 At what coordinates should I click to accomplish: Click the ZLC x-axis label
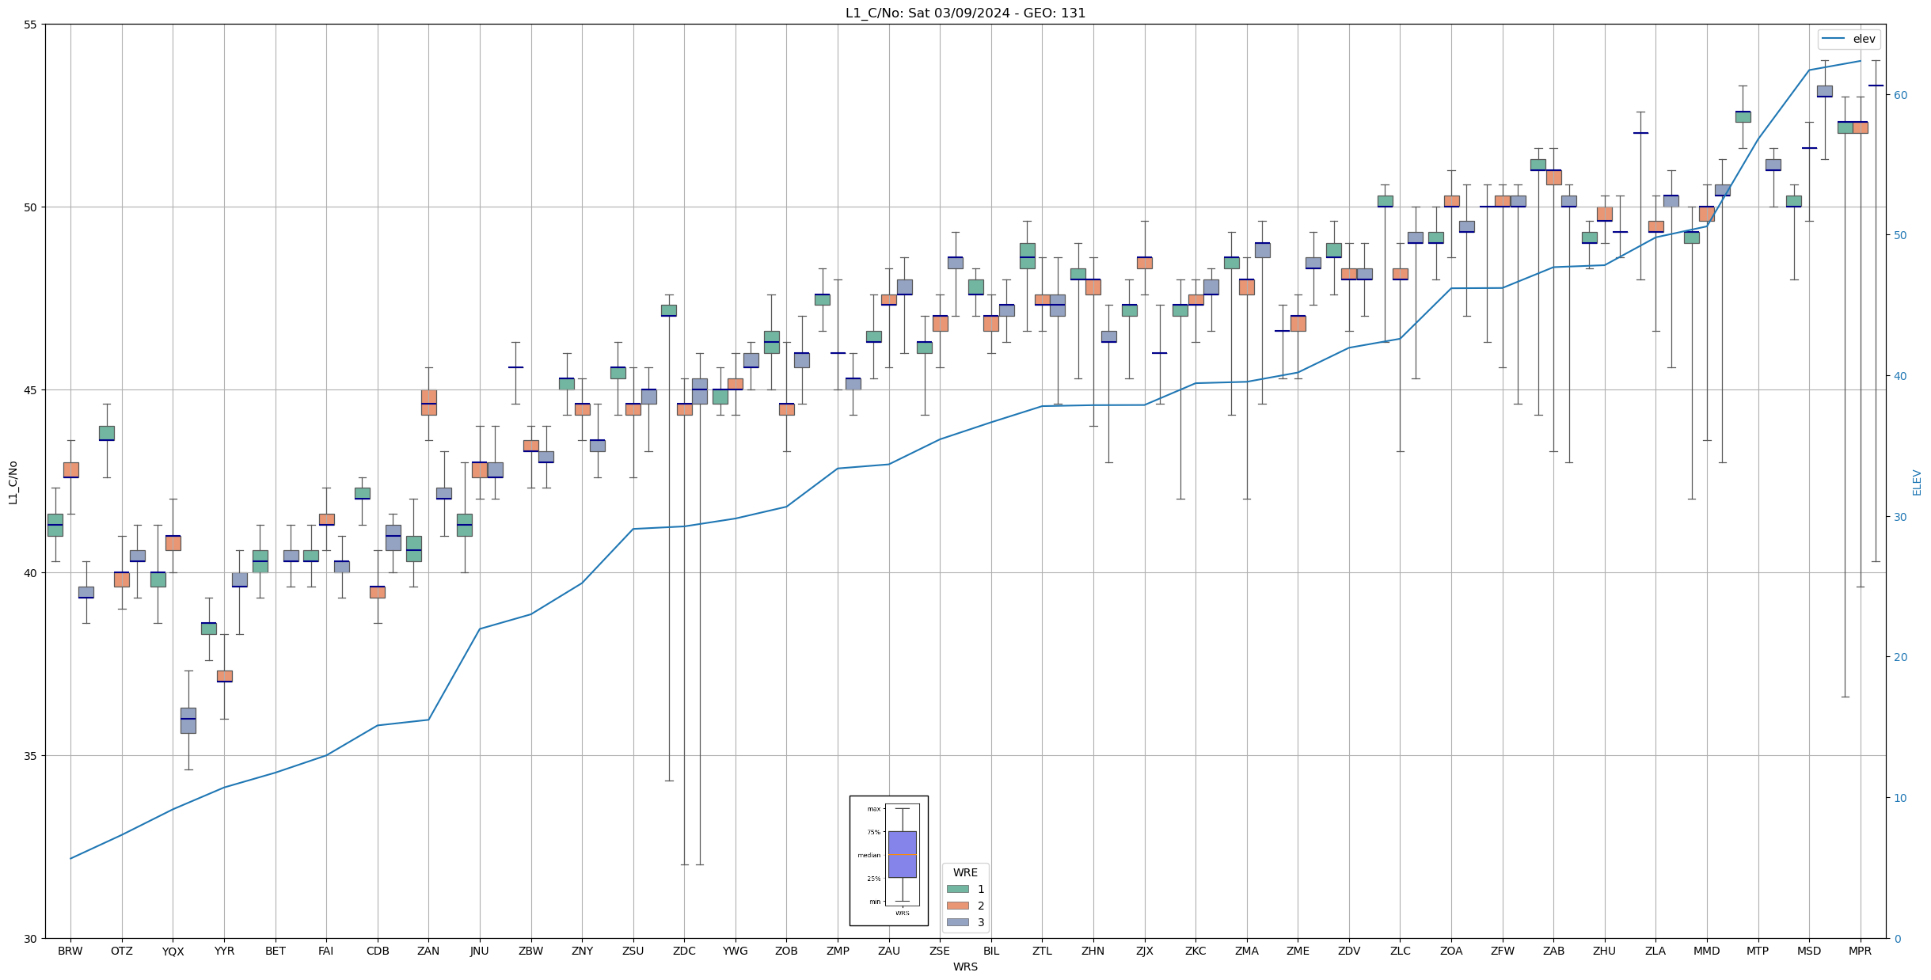point(1400,952)
